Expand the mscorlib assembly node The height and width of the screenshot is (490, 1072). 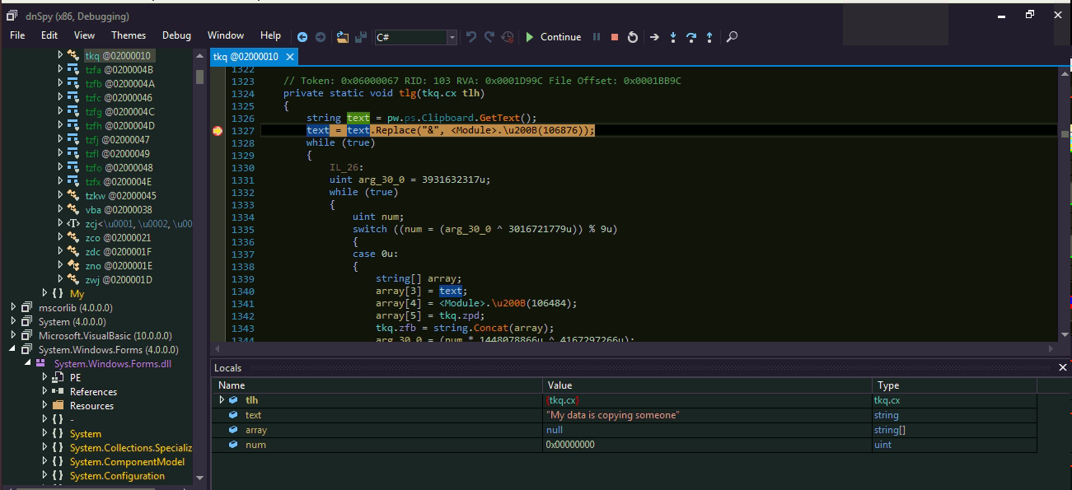tap(14, 307)
